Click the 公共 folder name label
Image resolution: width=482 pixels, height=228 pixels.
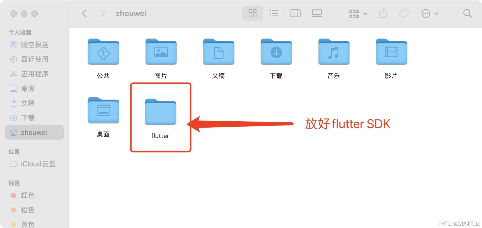(x=103, y=76)
